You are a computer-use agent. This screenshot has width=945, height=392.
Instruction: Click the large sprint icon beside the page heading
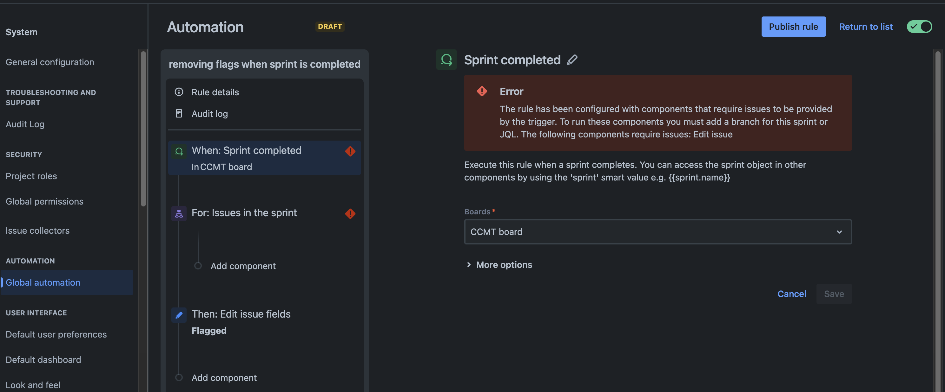[446, 59]
